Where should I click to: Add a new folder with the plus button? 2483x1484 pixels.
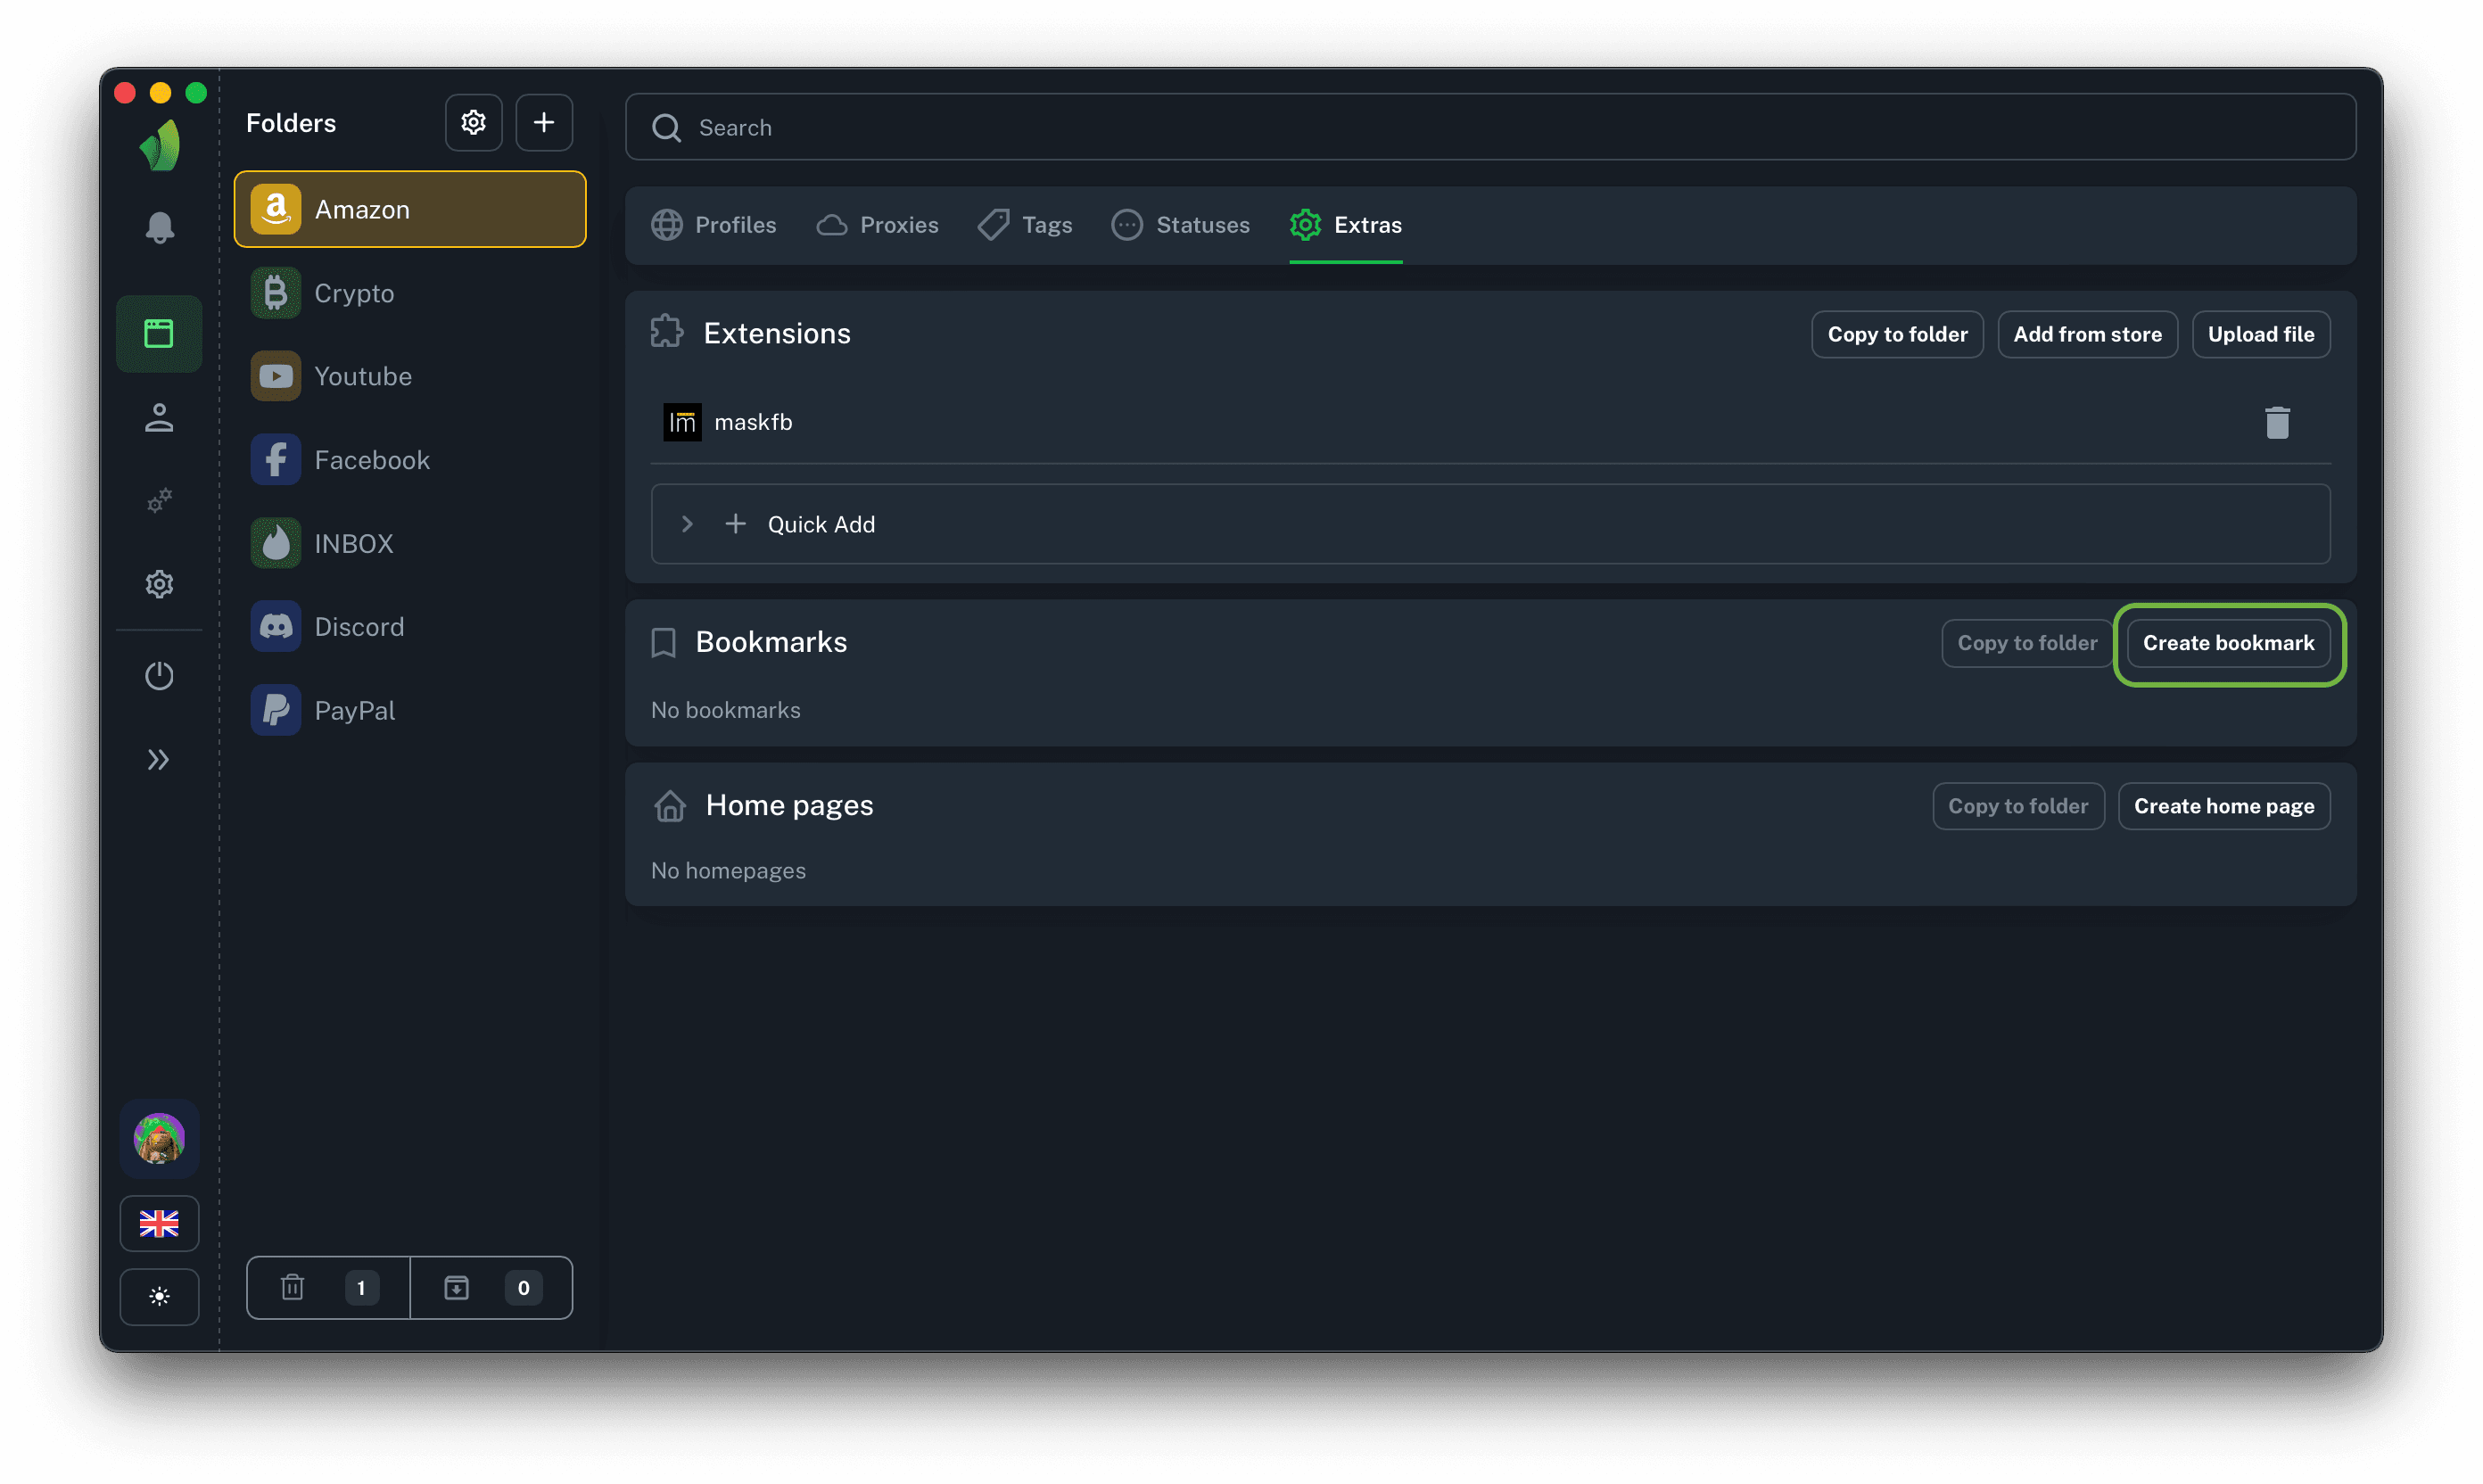click(x=544, y=123)
